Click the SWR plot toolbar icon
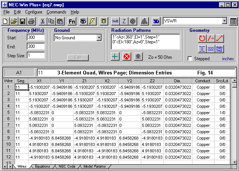 click(x=115, y=21)
